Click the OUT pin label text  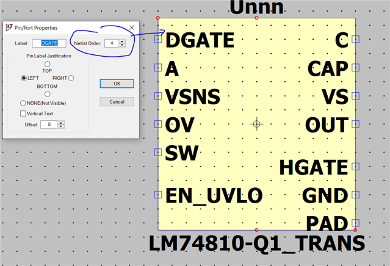point(327,125)
